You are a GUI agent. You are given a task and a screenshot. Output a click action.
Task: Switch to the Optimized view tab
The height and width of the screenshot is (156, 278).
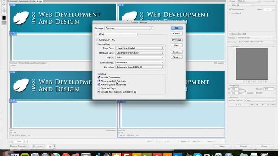pos(23,1)
